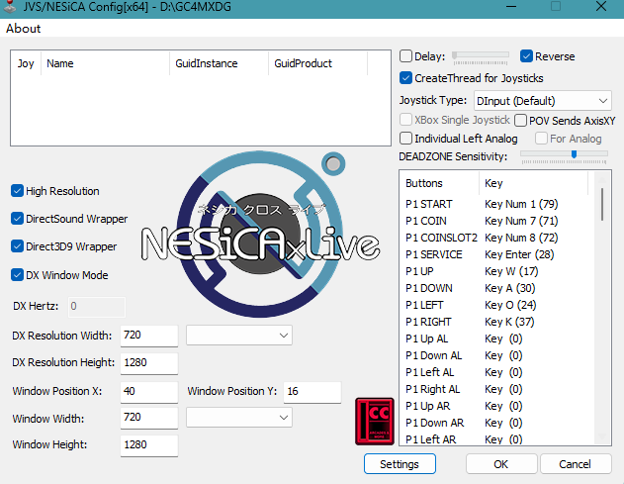Image resolution: width=624 pixels, height=484 pixels.
Task: Select the P1 COINSLOT2 row
Action: 496,238
